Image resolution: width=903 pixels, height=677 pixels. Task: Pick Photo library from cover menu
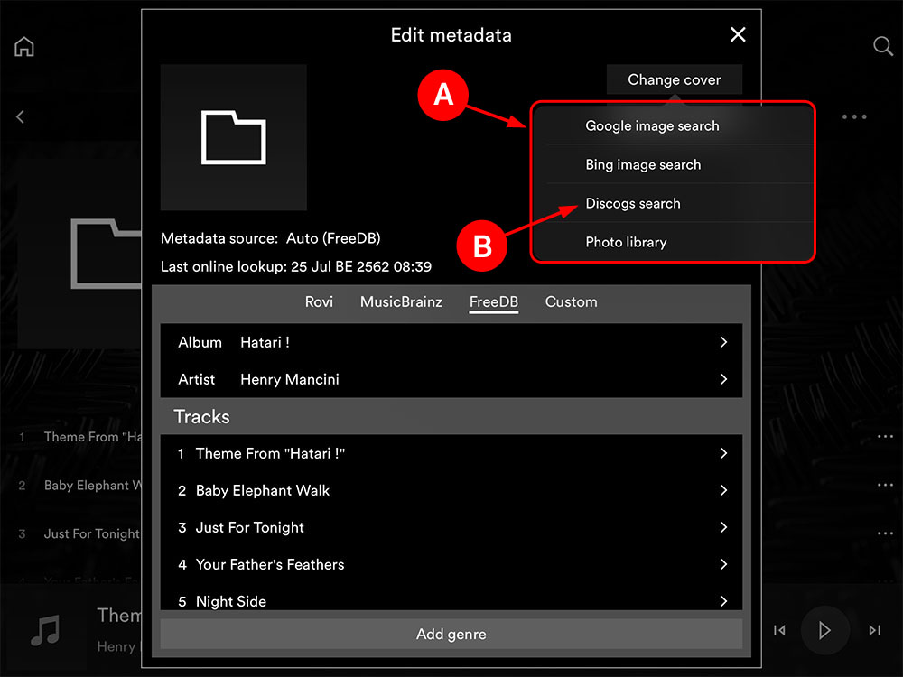(x=626, y=242)
